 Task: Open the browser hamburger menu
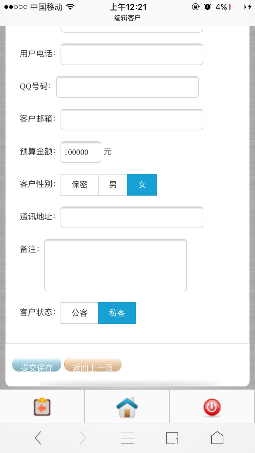[128, 438]
